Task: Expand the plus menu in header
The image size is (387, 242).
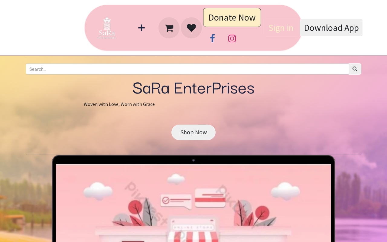Action: 141,28
